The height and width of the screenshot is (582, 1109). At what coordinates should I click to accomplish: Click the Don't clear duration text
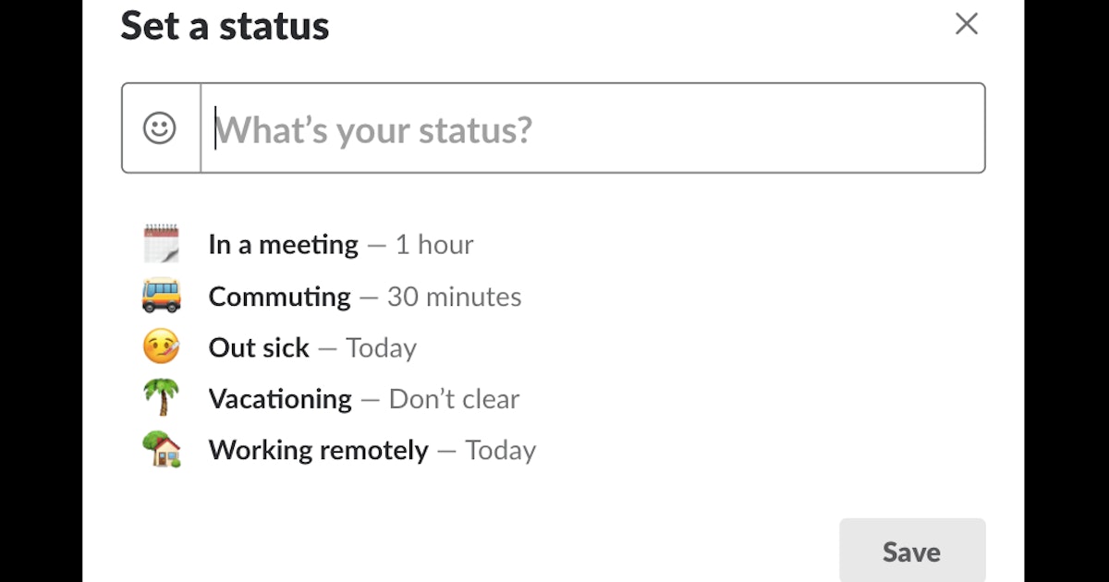pyautogui.click(x=453, y=398)
